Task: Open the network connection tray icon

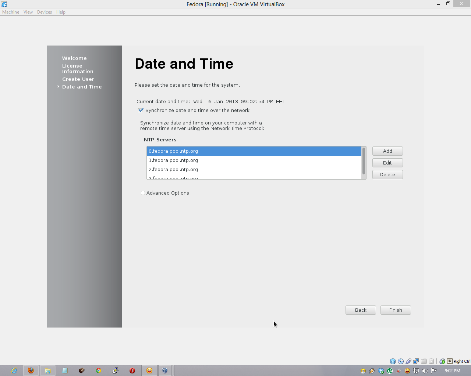Action: click(x=416, y=371)
